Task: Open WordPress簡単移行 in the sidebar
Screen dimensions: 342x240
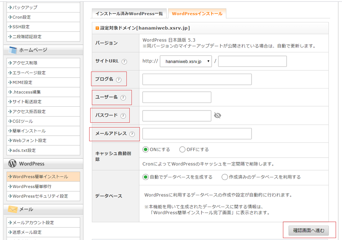Action: coord(43,186)
